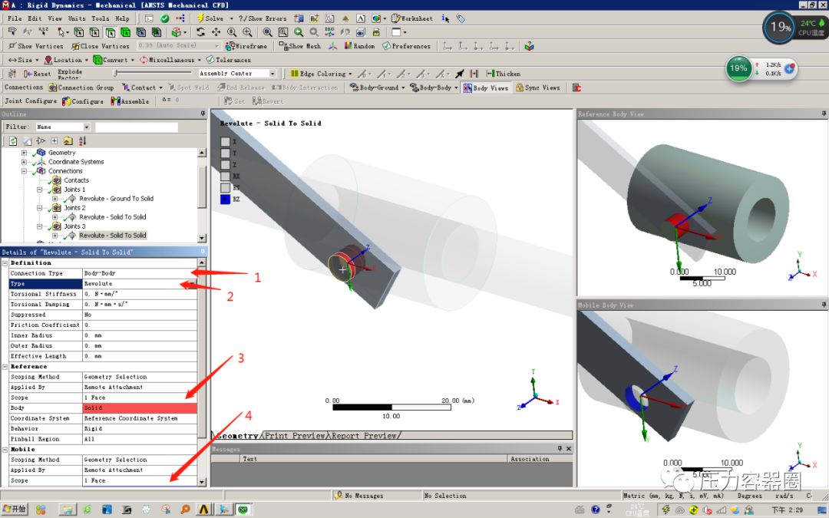Click the Solve button
Image resolution: width=829 pixels, height=518 pixels.
click(214, 18)
